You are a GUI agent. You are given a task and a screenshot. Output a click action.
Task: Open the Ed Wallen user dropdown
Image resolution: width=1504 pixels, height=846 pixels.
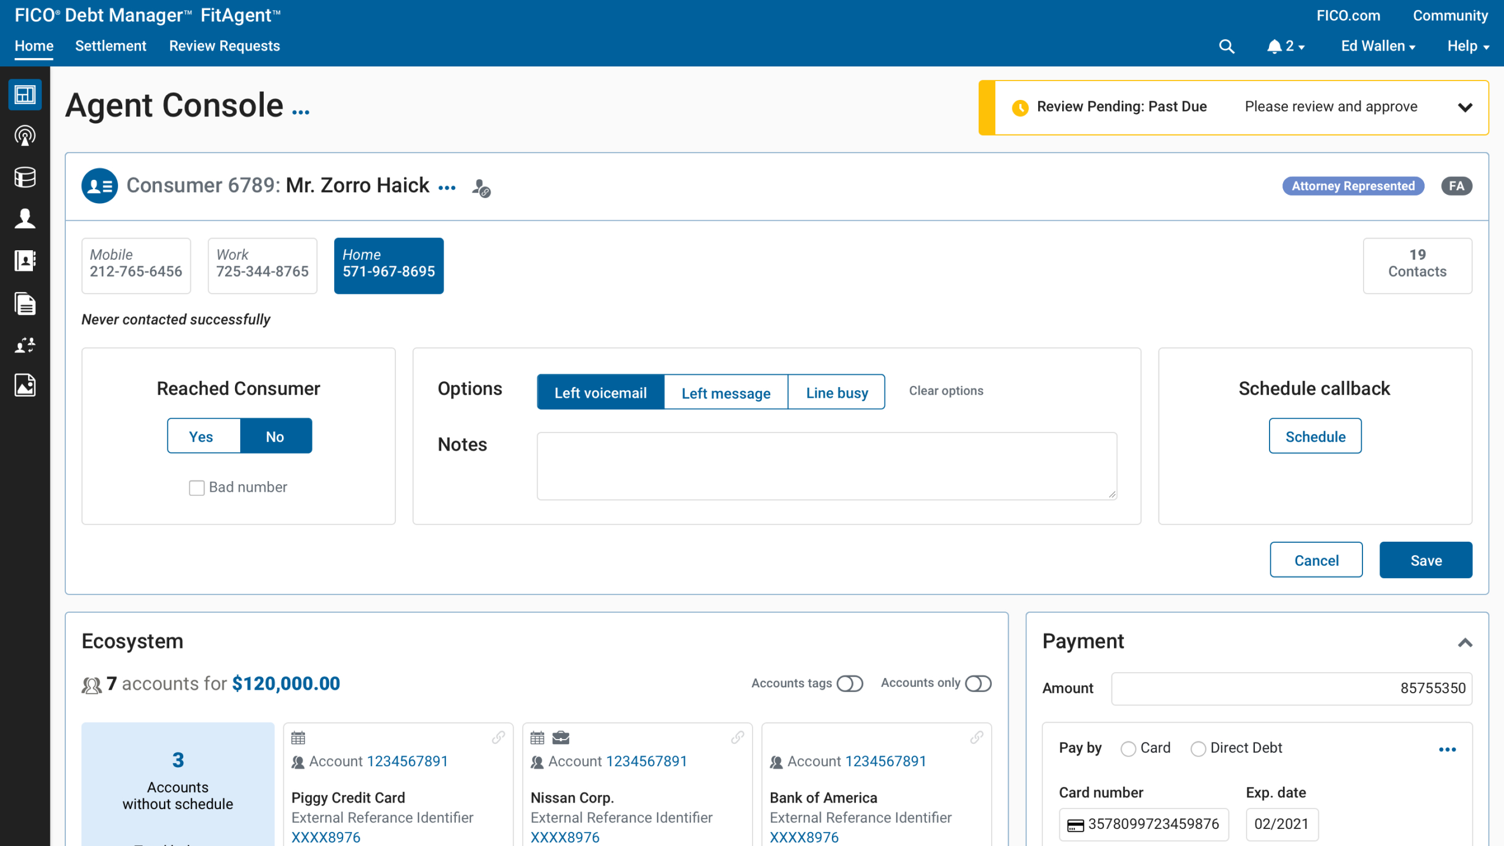click(x=1378, y=46)
